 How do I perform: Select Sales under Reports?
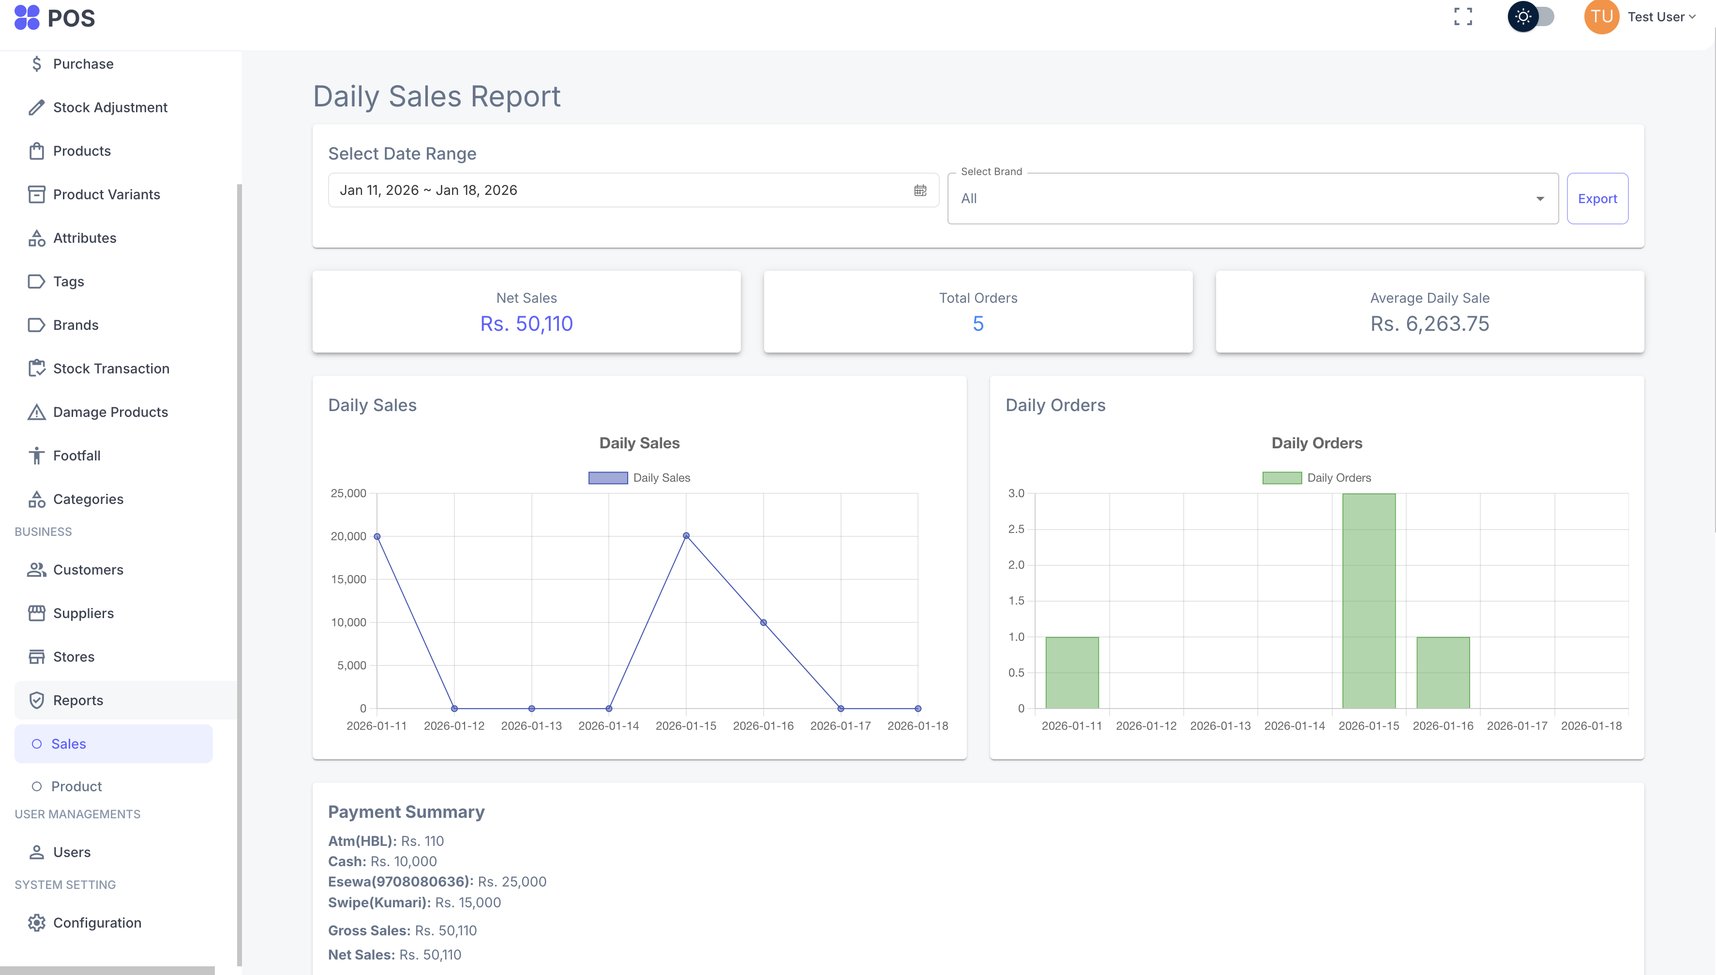coord(69,743)
